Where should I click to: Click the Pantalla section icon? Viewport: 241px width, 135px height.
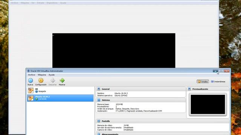pos(99,121)
